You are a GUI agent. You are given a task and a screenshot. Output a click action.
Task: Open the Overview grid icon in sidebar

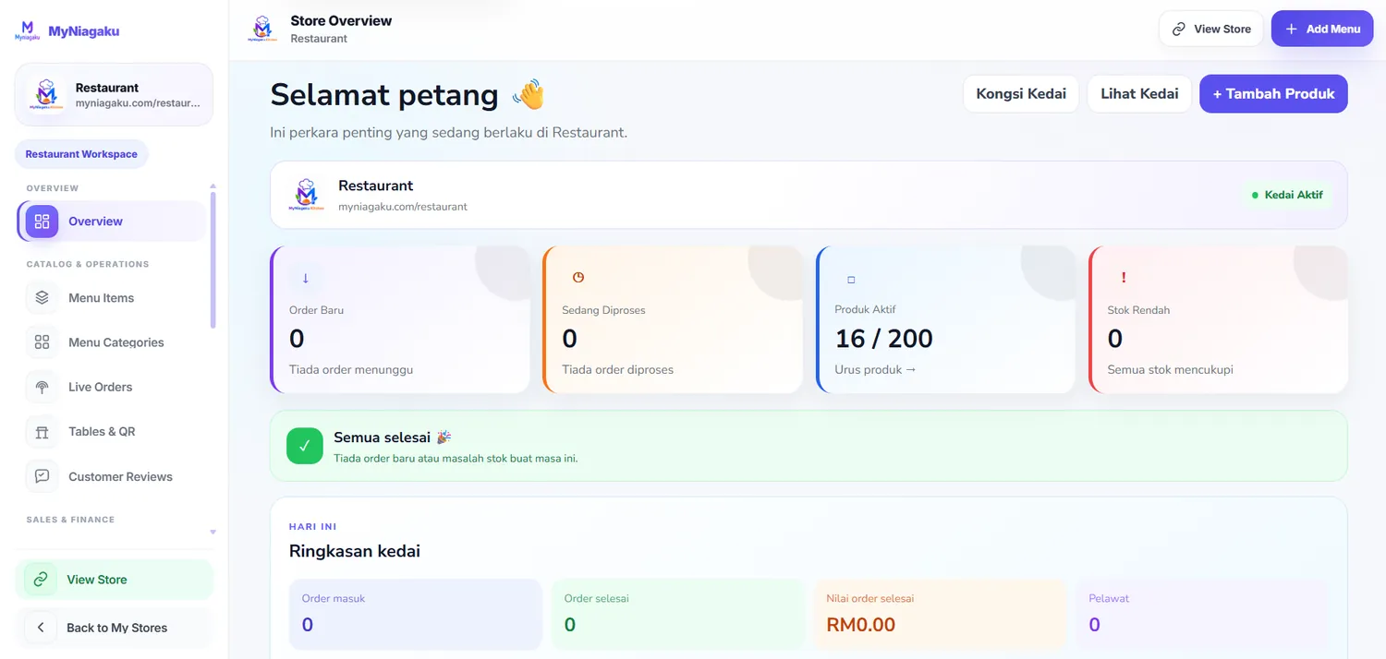(42, 222)
